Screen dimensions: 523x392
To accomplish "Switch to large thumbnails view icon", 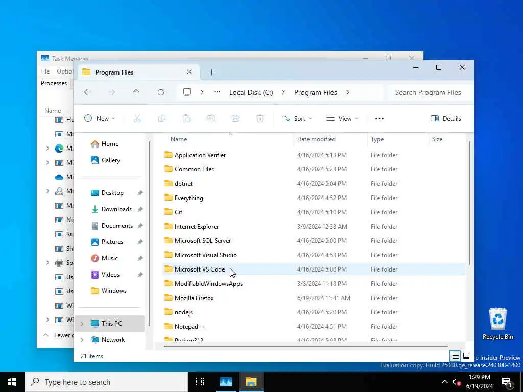I will click(x=466, y=356).
